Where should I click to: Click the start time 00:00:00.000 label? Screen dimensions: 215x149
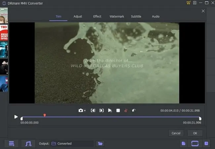tap(29, 123)
